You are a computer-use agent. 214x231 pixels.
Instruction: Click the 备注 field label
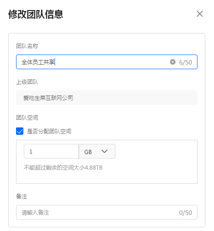click(x=22, y=196)
